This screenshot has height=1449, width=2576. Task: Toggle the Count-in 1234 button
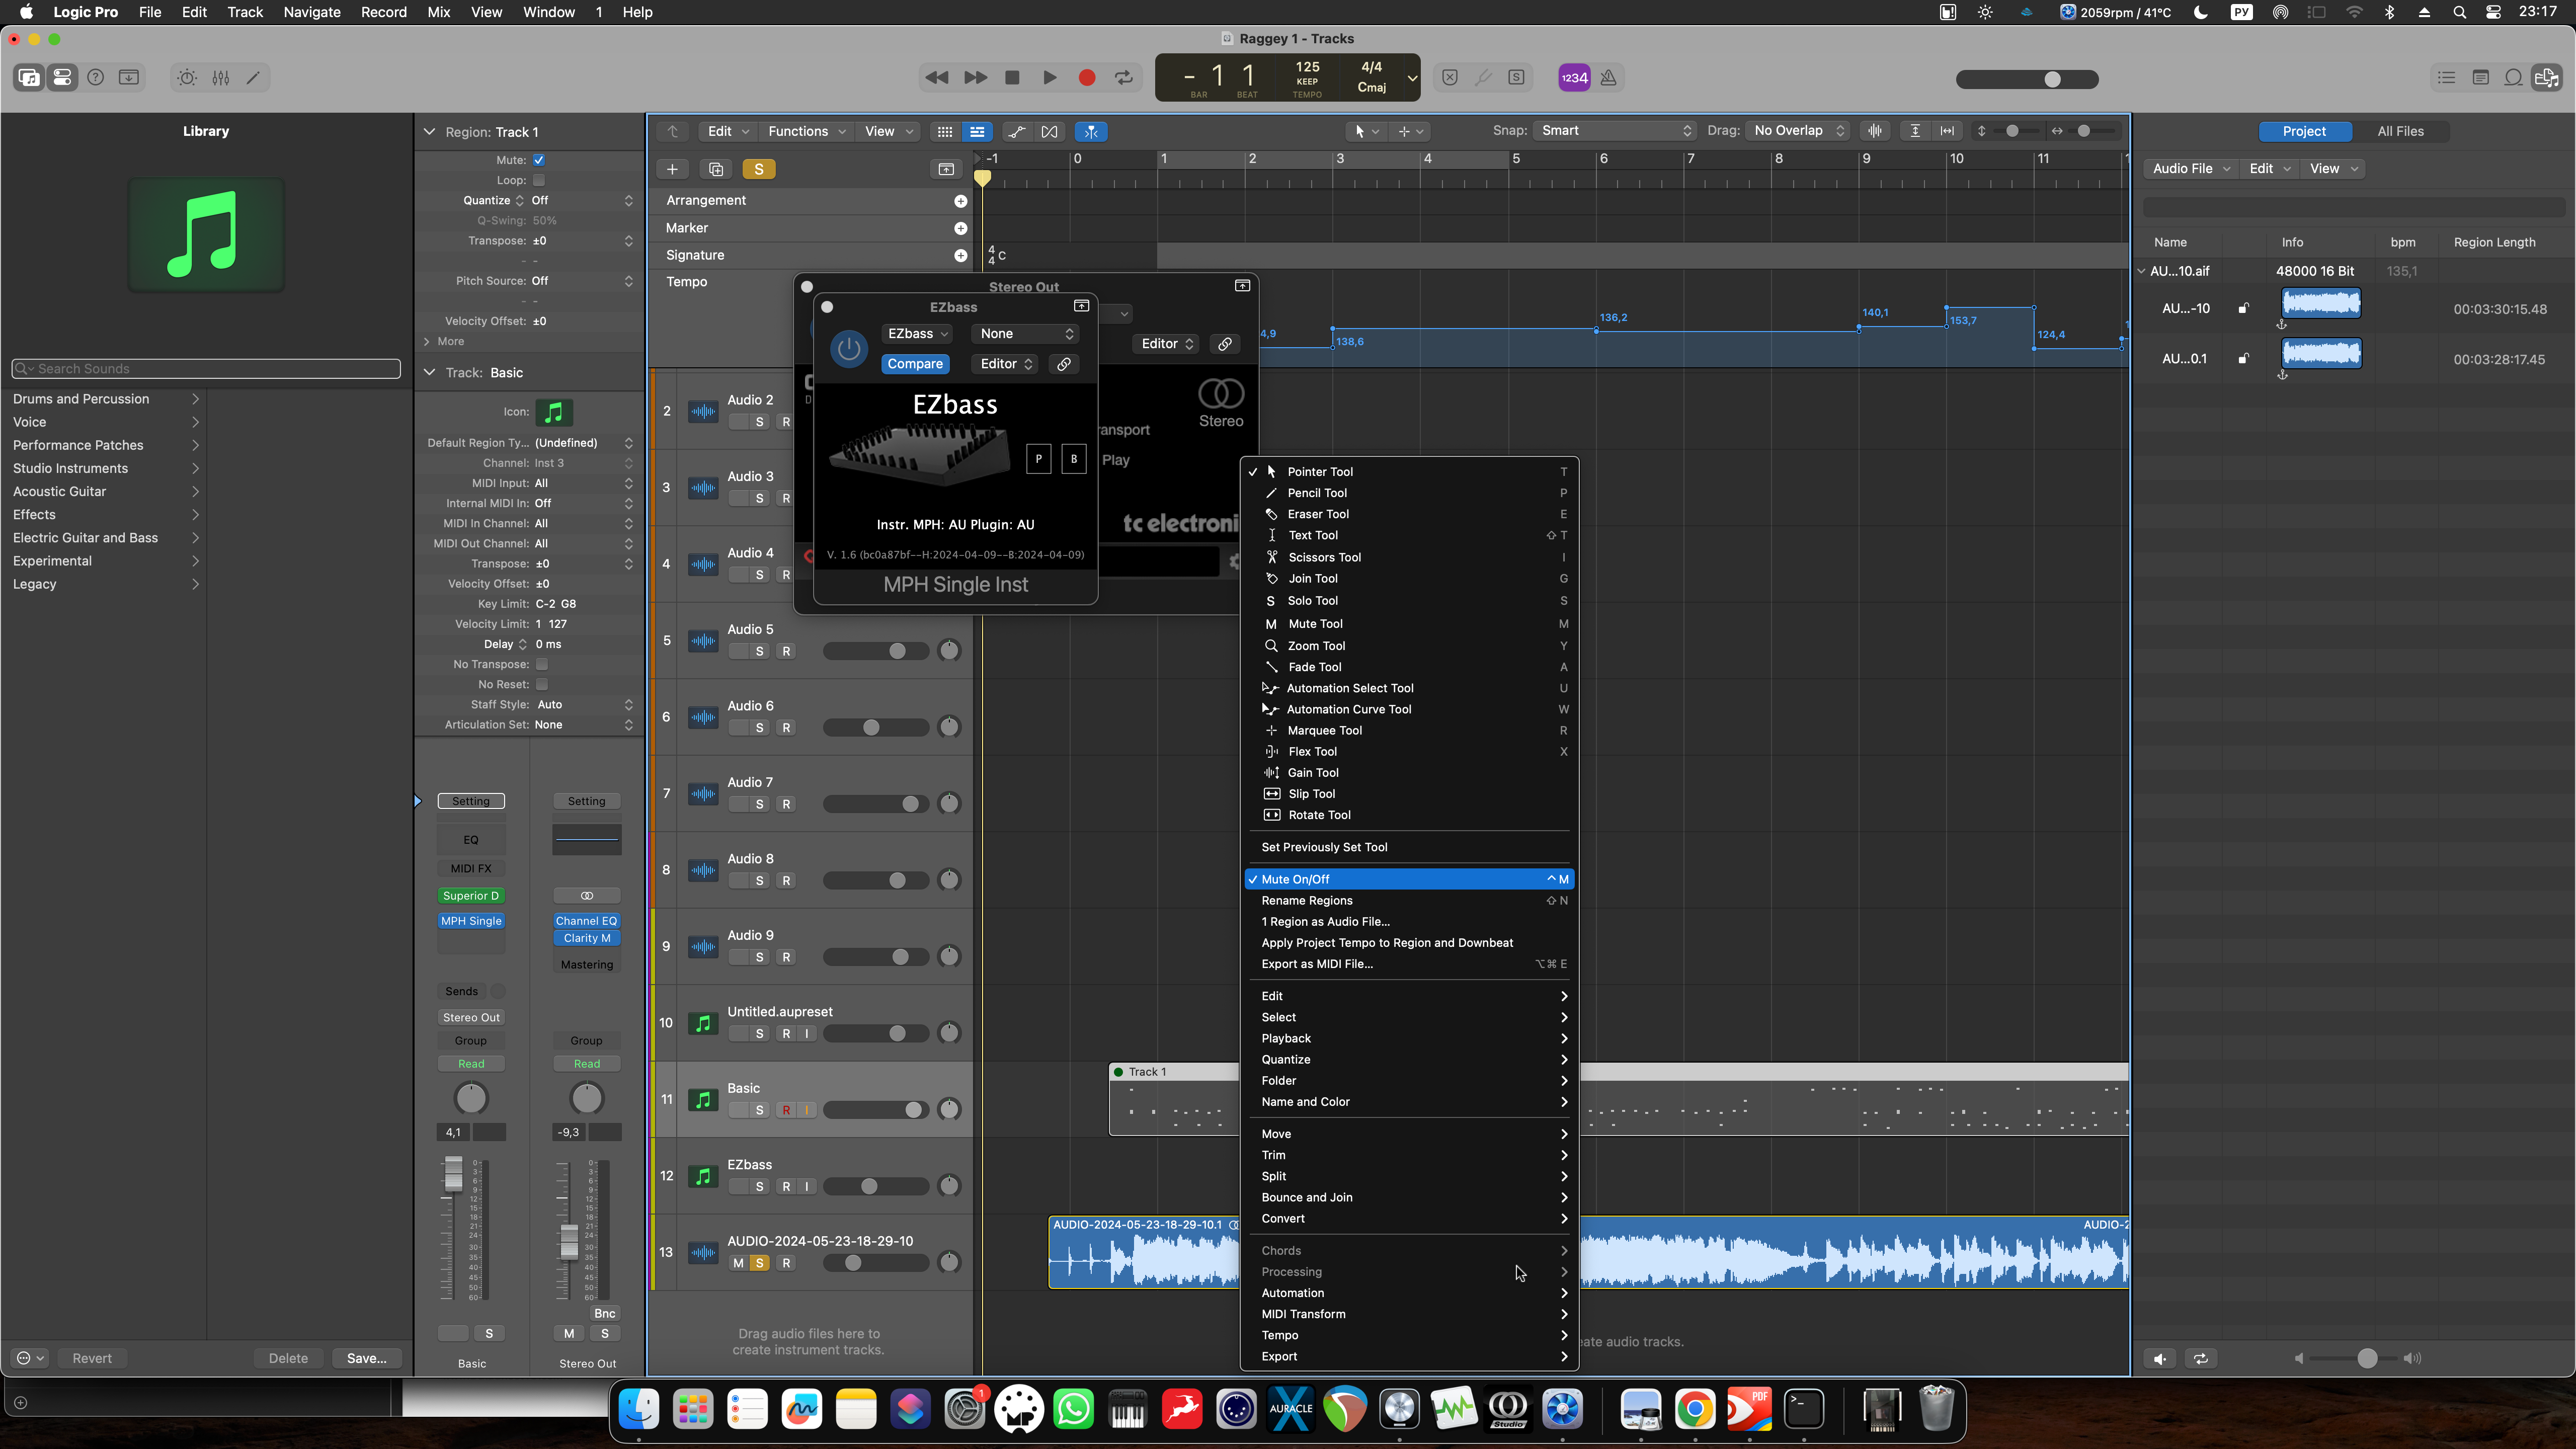(x=1574, y=77)
